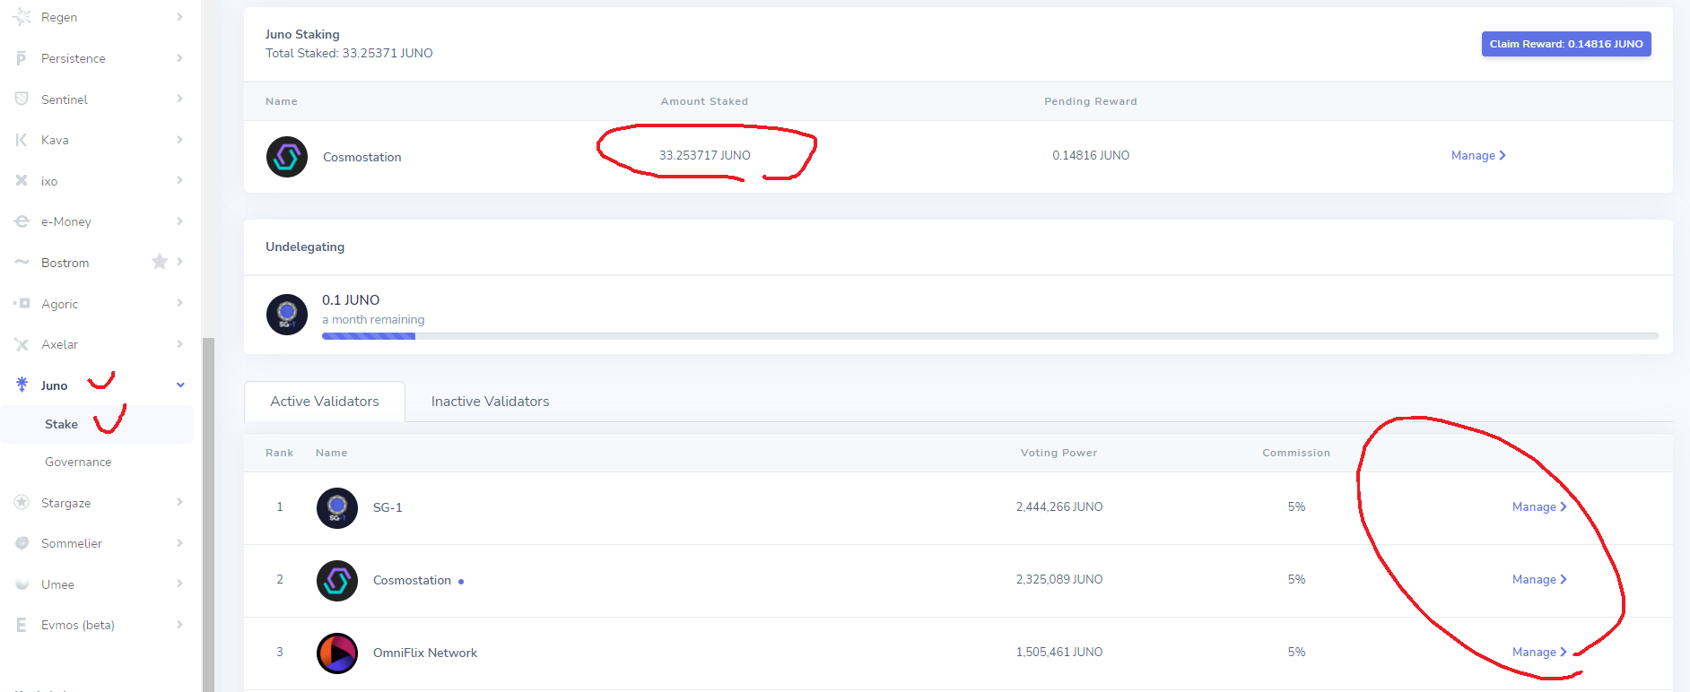The width and height of the screenshot is (1690, 692).
Task: Select Umee in the sidebar
Action: click(x=57, y=584)
